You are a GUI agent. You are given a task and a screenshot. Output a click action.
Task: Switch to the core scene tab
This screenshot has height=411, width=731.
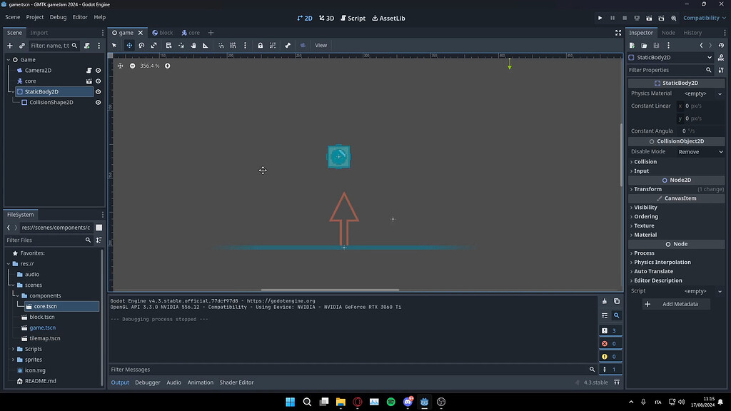[191, 33]
